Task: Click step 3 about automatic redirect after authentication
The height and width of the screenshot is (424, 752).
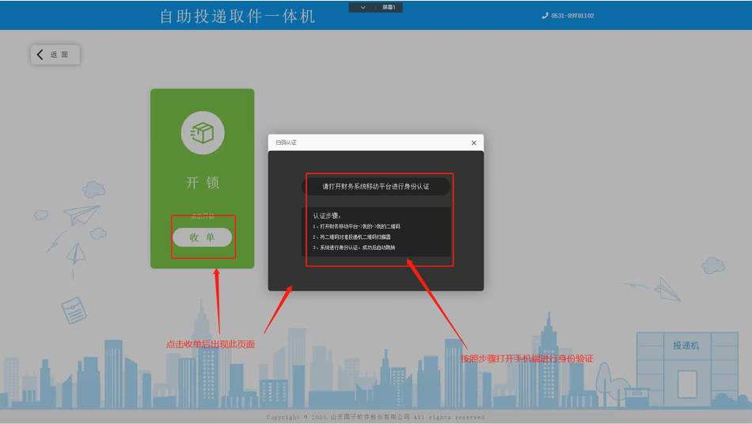Action: pos(356,248)
